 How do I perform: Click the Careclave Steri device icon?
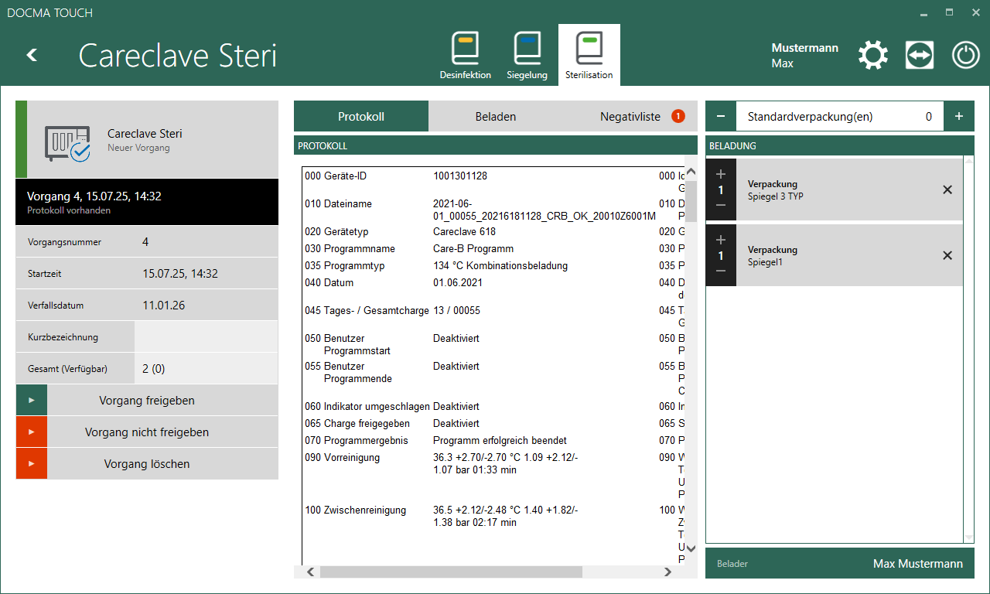[x=67, y=142]
